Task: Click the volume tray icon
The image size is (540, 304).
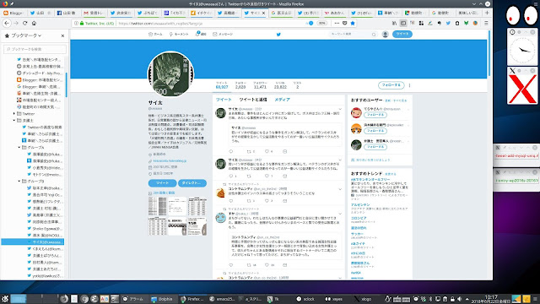Action: click(459, 299)
